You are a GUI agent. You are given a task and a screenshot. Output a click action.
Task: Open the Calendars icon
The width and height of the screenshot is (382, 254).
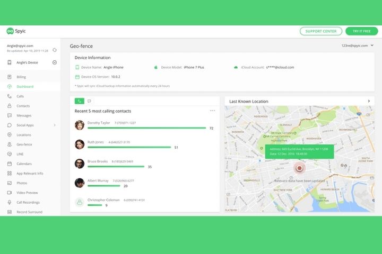[x=9, y=164]
